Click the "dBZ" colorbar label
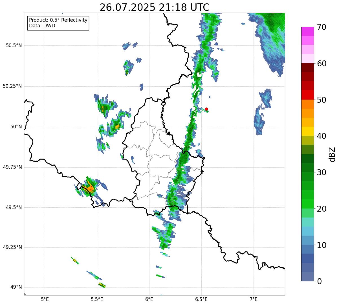Image resolution: width=339 pixels, height=305 pixels. pos(332,154)
